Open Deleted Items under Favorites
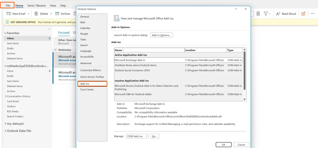318x148 pixels. coord(15,59)
